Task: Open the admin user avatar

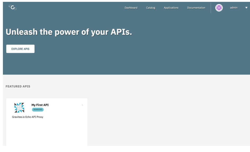Action: (x=219, y=8)
